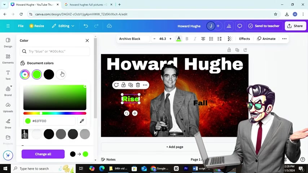Click the Magic assistant sparkle button
This screenshot has height=173, width=308.
tap(8, 155)
